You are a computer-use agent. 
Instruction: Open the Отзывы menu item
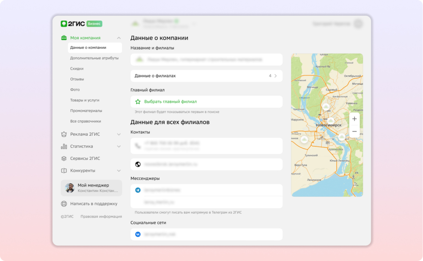77,79
